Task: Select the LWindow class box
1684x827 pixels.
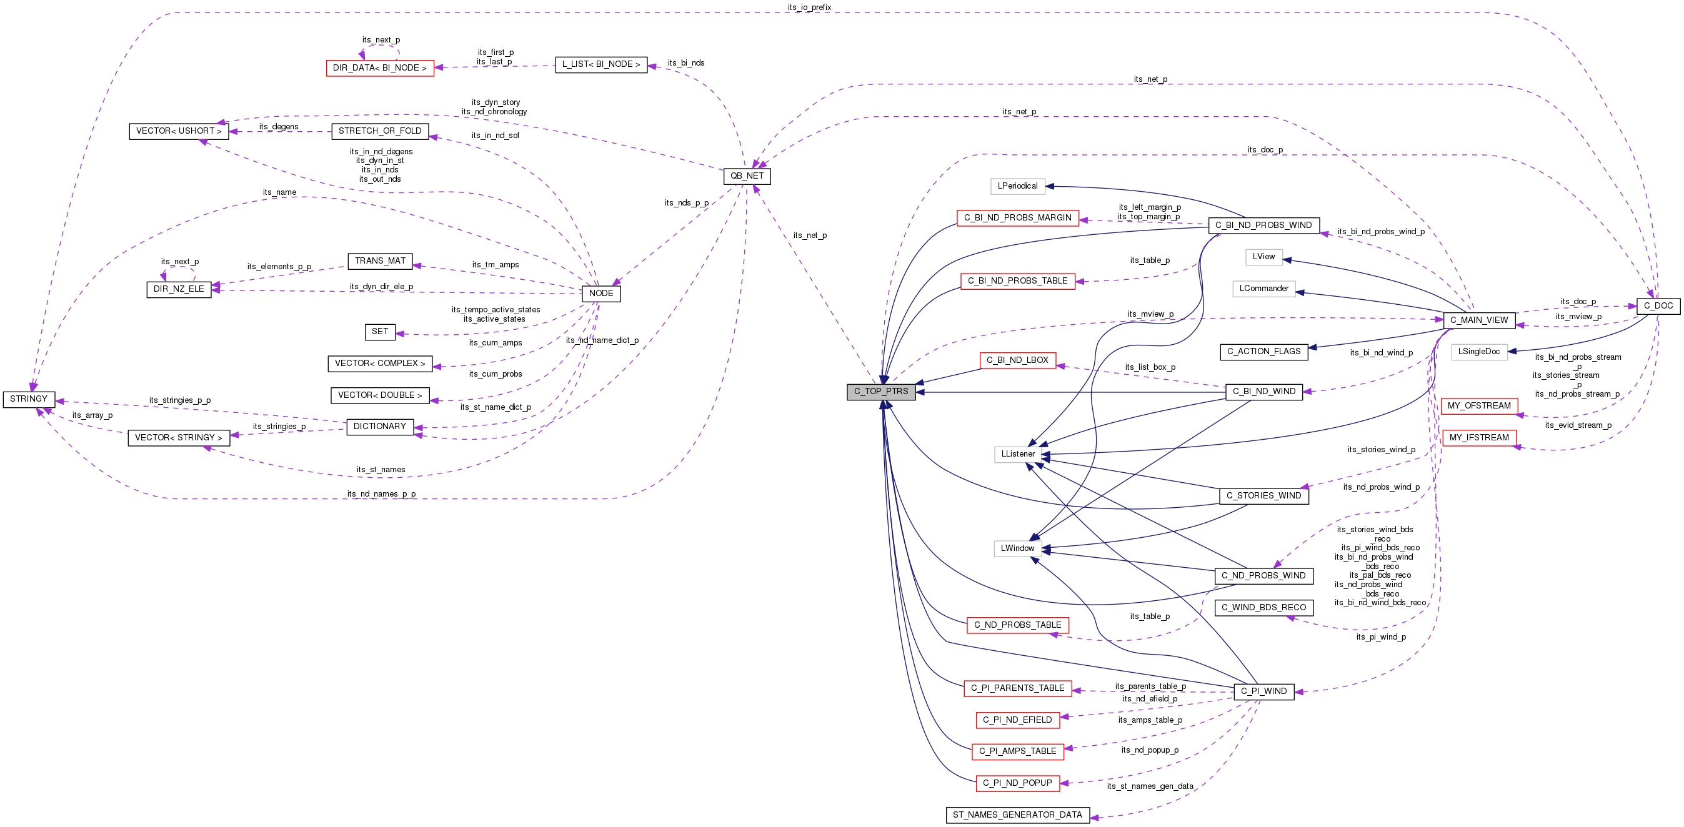Action: tap(1017, 548)
